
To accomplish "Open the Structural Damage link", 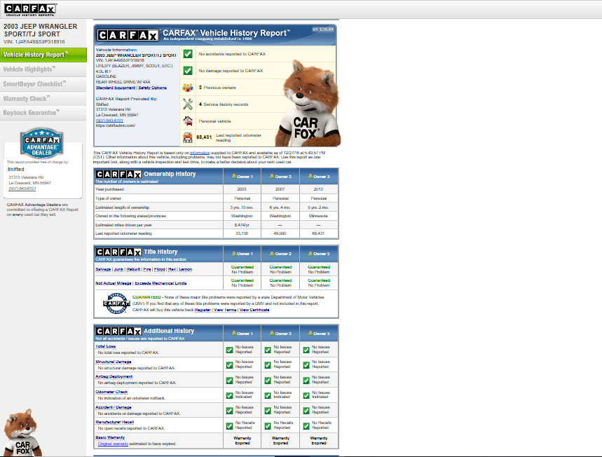I will (114, 362).
